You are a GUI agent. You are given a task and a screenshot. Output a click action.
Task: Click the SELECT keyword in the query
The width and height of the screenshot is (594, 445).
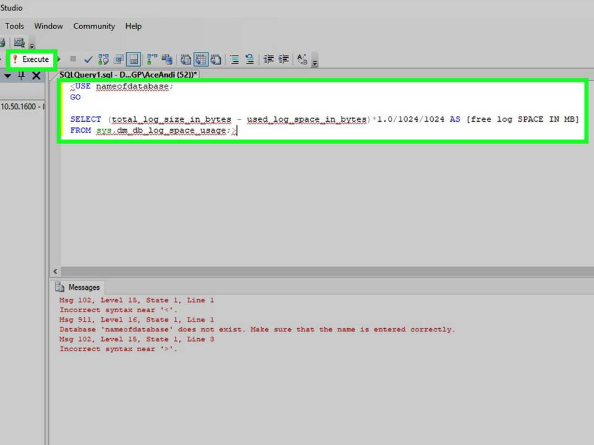click(85, 119)
